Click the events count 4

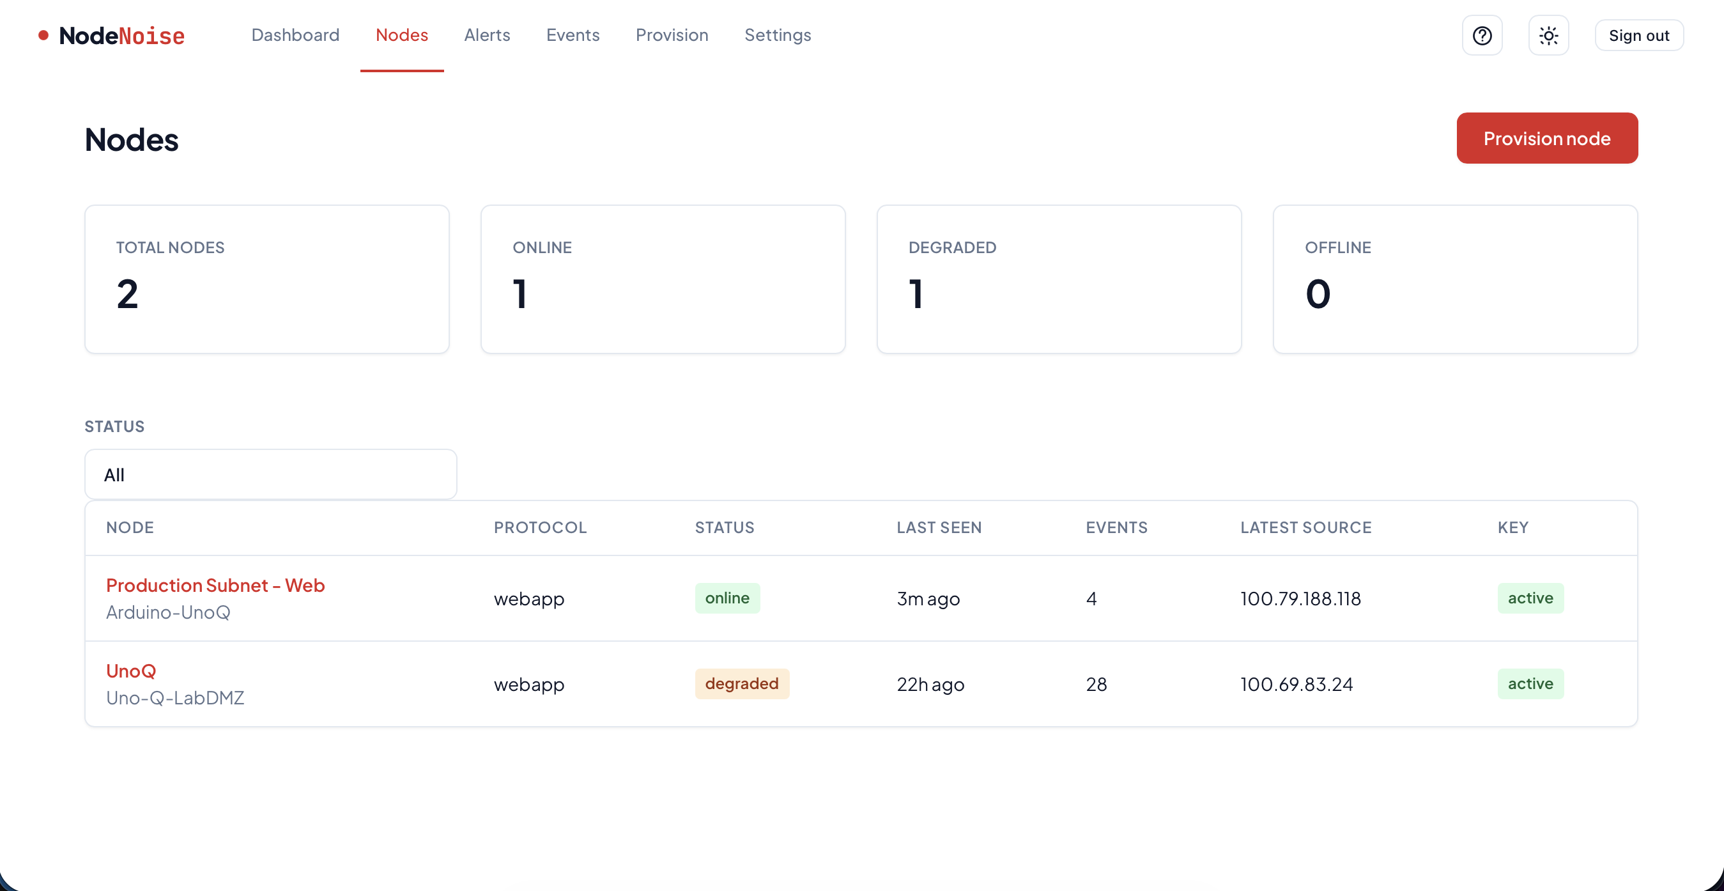pyautogui.click(x=1091, y=598)
